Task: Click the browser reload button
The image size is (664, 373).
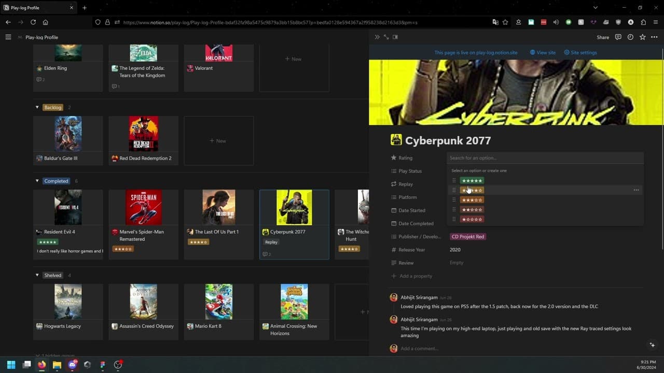Action: pyautogui.click(x=33, y=22)
